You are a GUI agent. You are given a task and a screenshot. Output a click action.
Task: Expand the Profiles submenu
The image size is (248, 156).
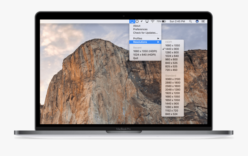tap(145, 38)
